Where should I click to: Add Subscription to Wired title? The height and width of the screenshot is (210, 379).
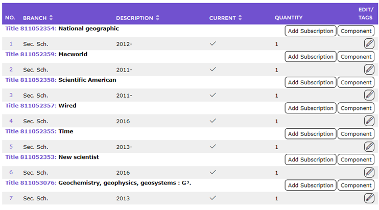click(311, 108)
